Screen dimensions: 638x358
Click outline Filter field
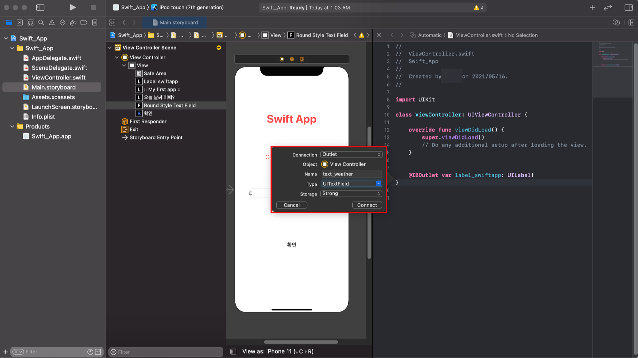[x=166, y=352]
